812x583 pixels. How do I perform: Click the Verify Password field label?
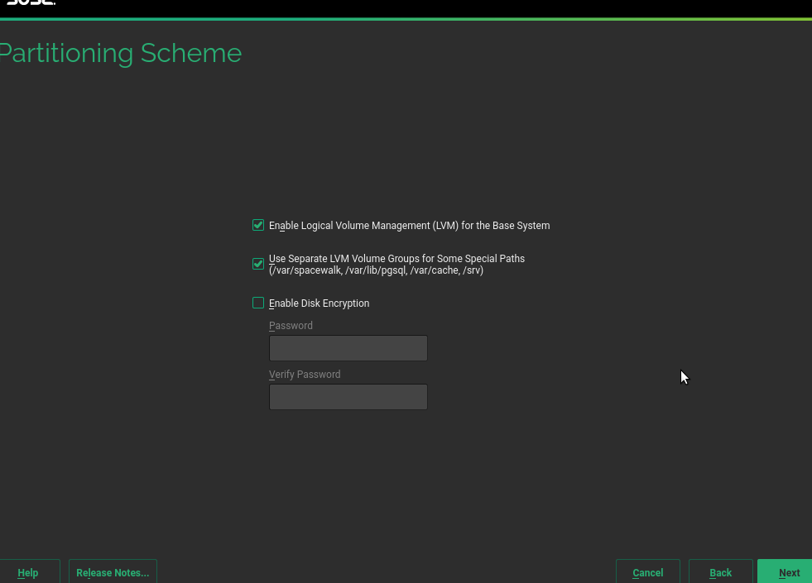pos(305,375)
